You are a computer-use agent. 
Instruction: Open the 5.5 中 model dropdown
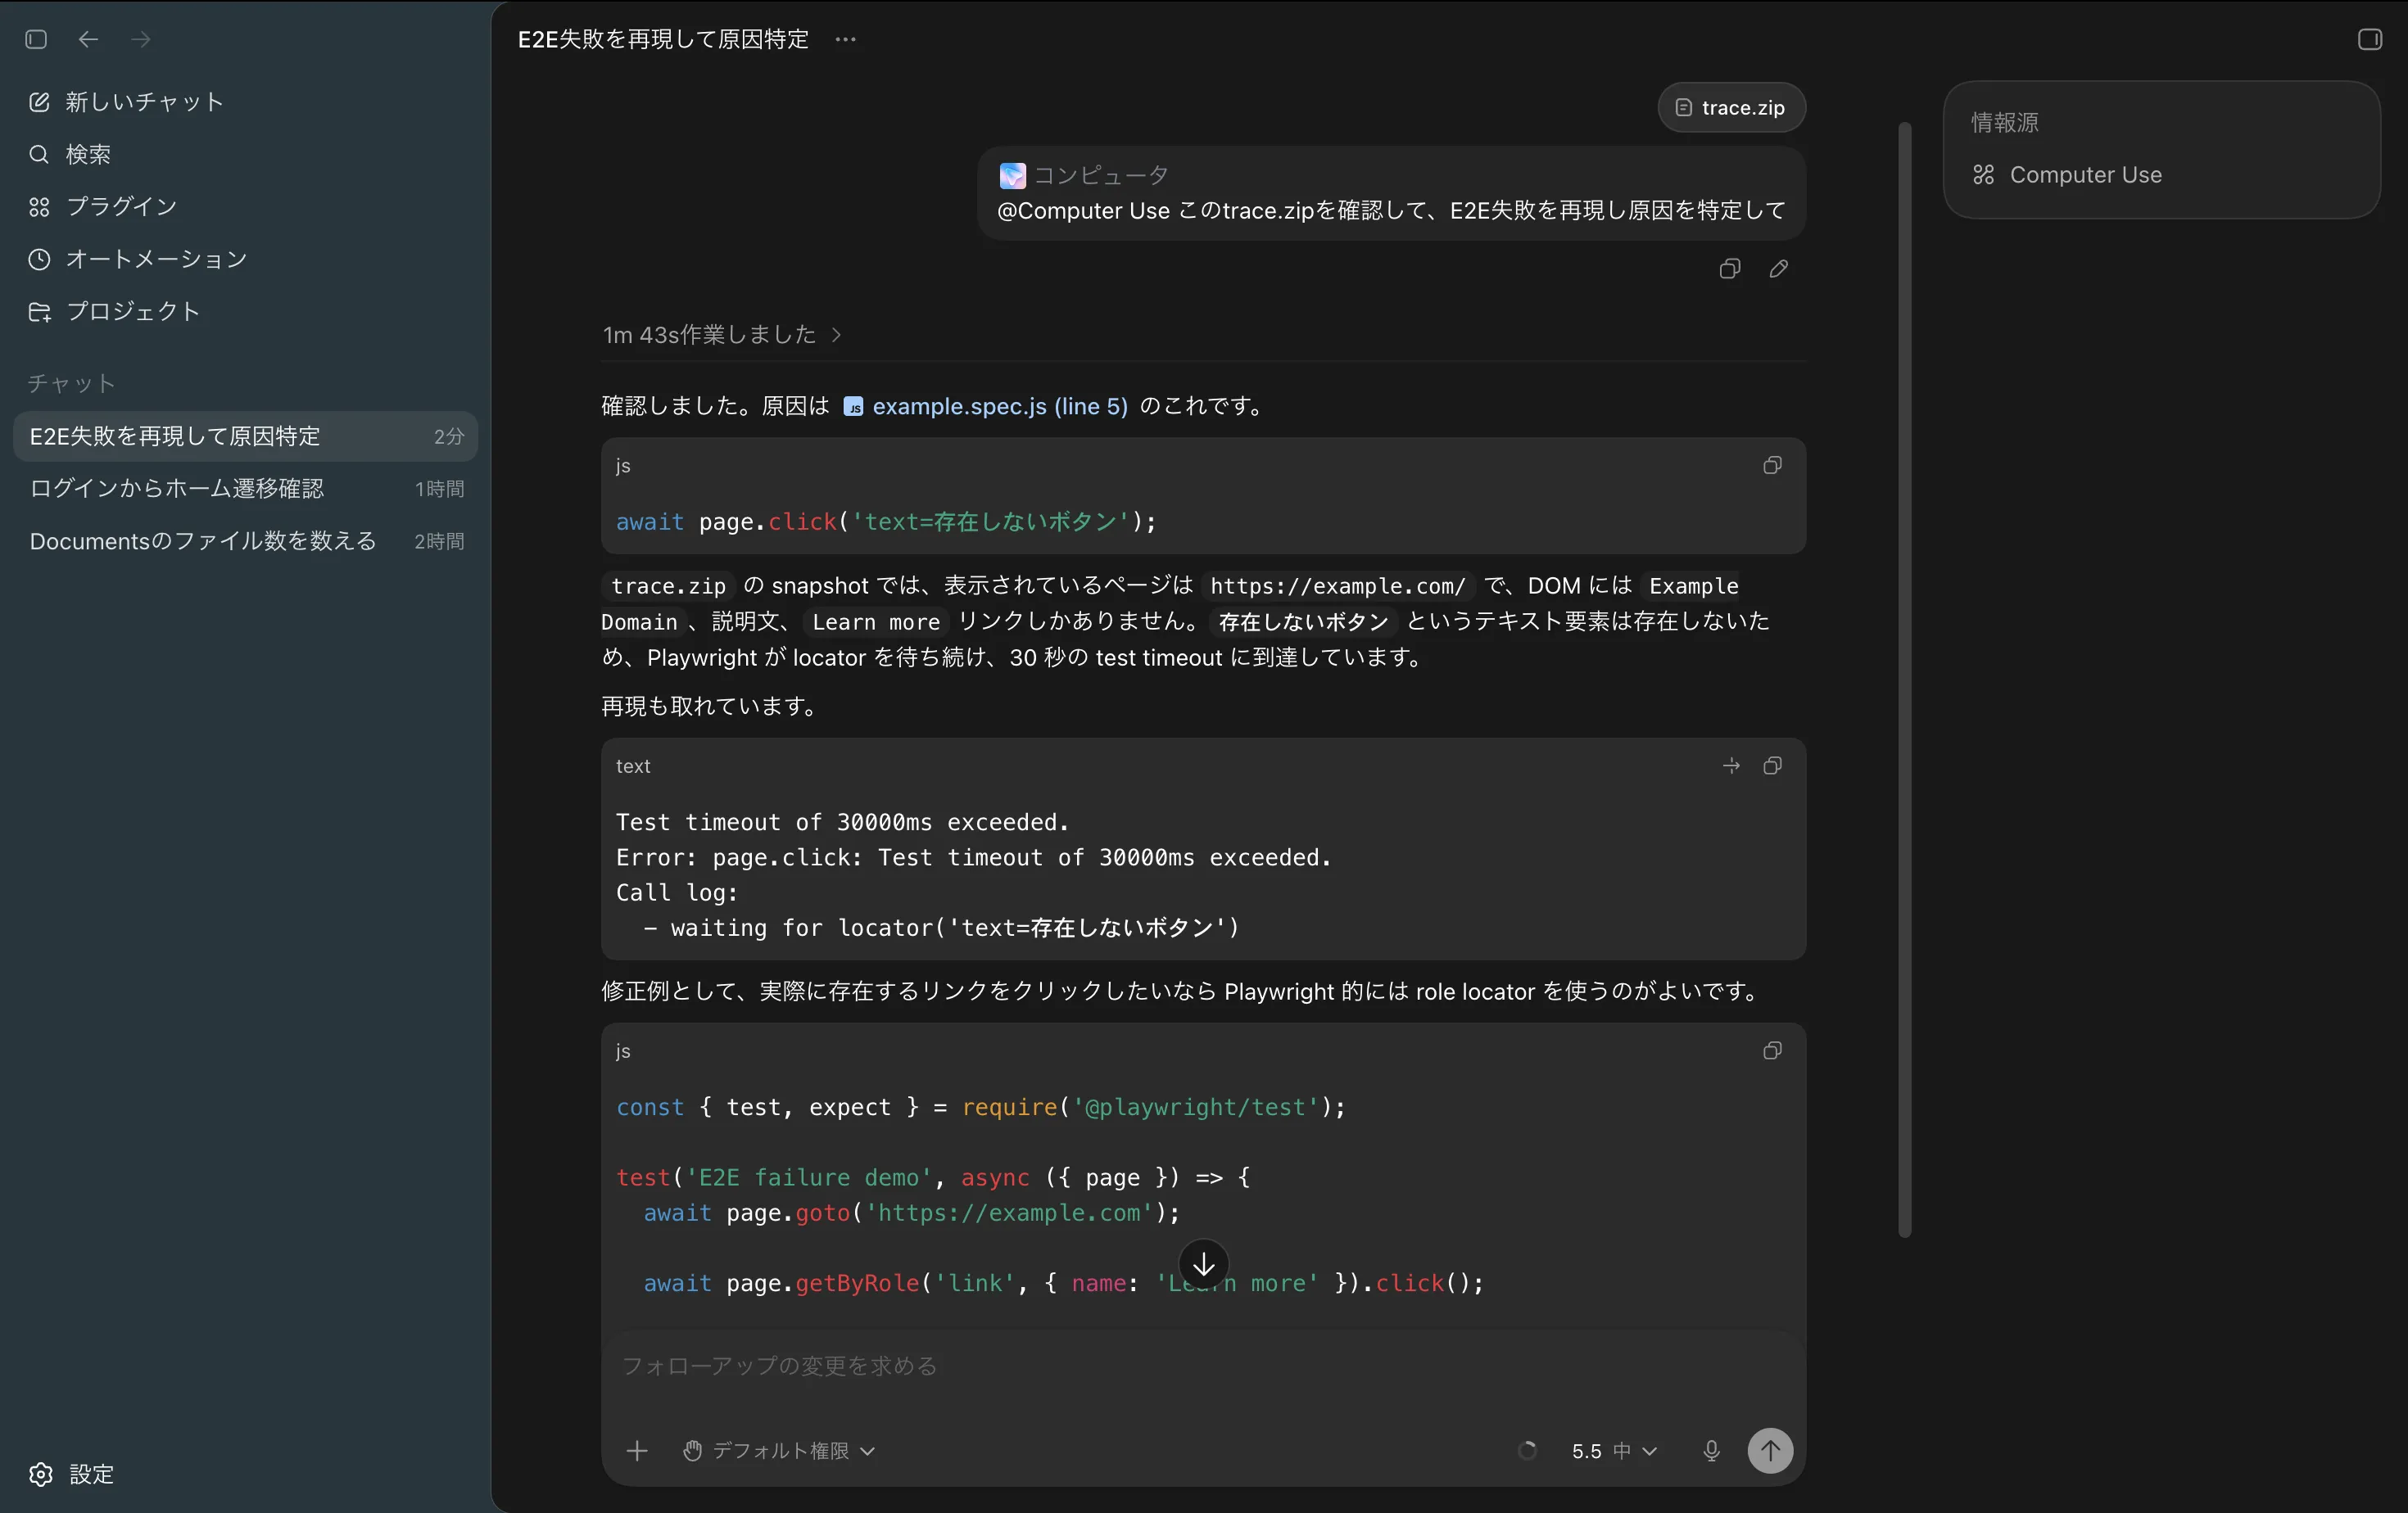1614,1450
